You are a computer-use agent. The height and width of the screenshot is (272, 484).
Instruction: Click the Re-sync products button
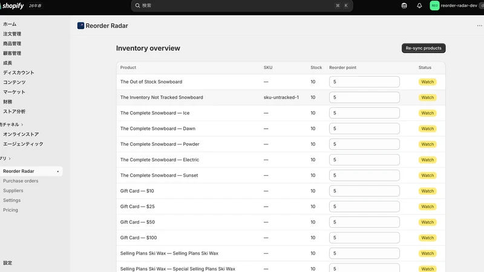coord(423,48)
